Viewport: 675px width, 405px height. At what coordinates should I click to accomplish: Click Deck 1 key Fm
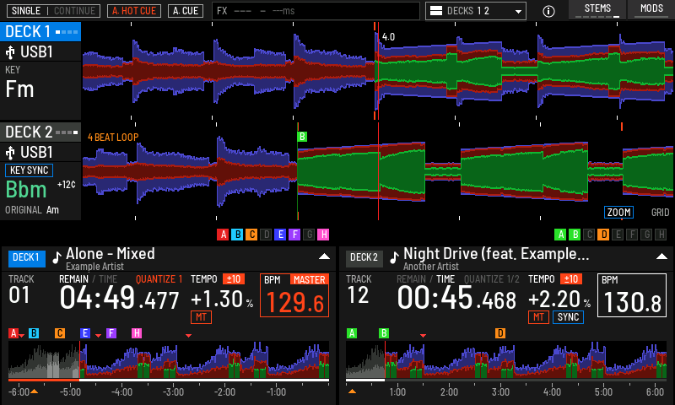pos(19,89)
